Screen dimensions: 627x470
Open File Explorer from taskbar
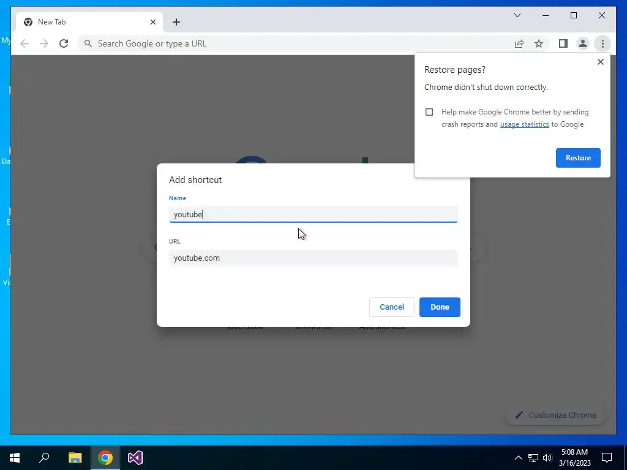click(x=75, y=458)
